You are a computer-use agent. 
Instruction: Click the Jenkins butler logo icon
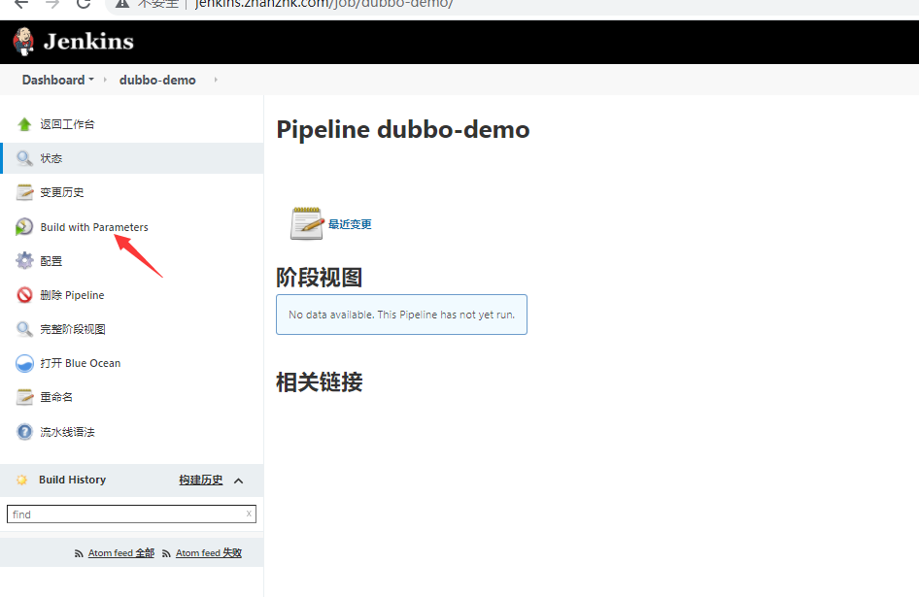[x=23, y=42]
